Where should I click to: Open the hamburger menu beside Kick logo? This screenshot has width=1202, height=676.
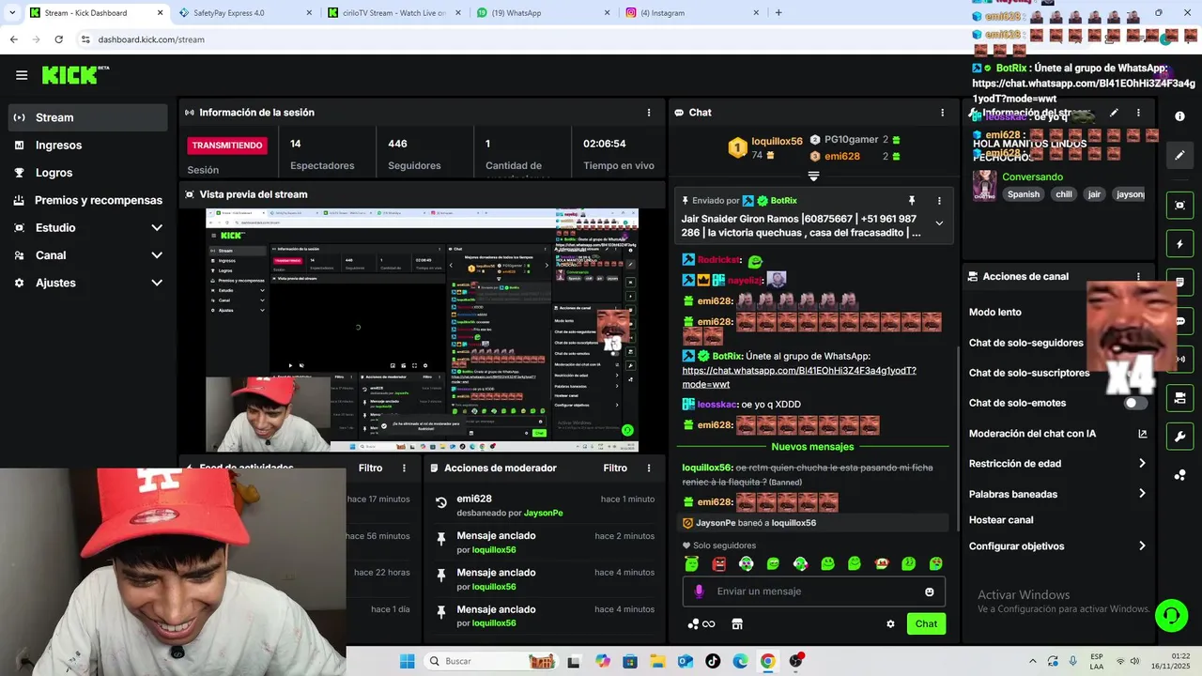click(22, 75)
